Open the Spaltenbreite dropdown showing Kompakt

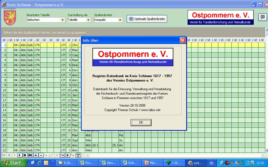tap(120, 20)
